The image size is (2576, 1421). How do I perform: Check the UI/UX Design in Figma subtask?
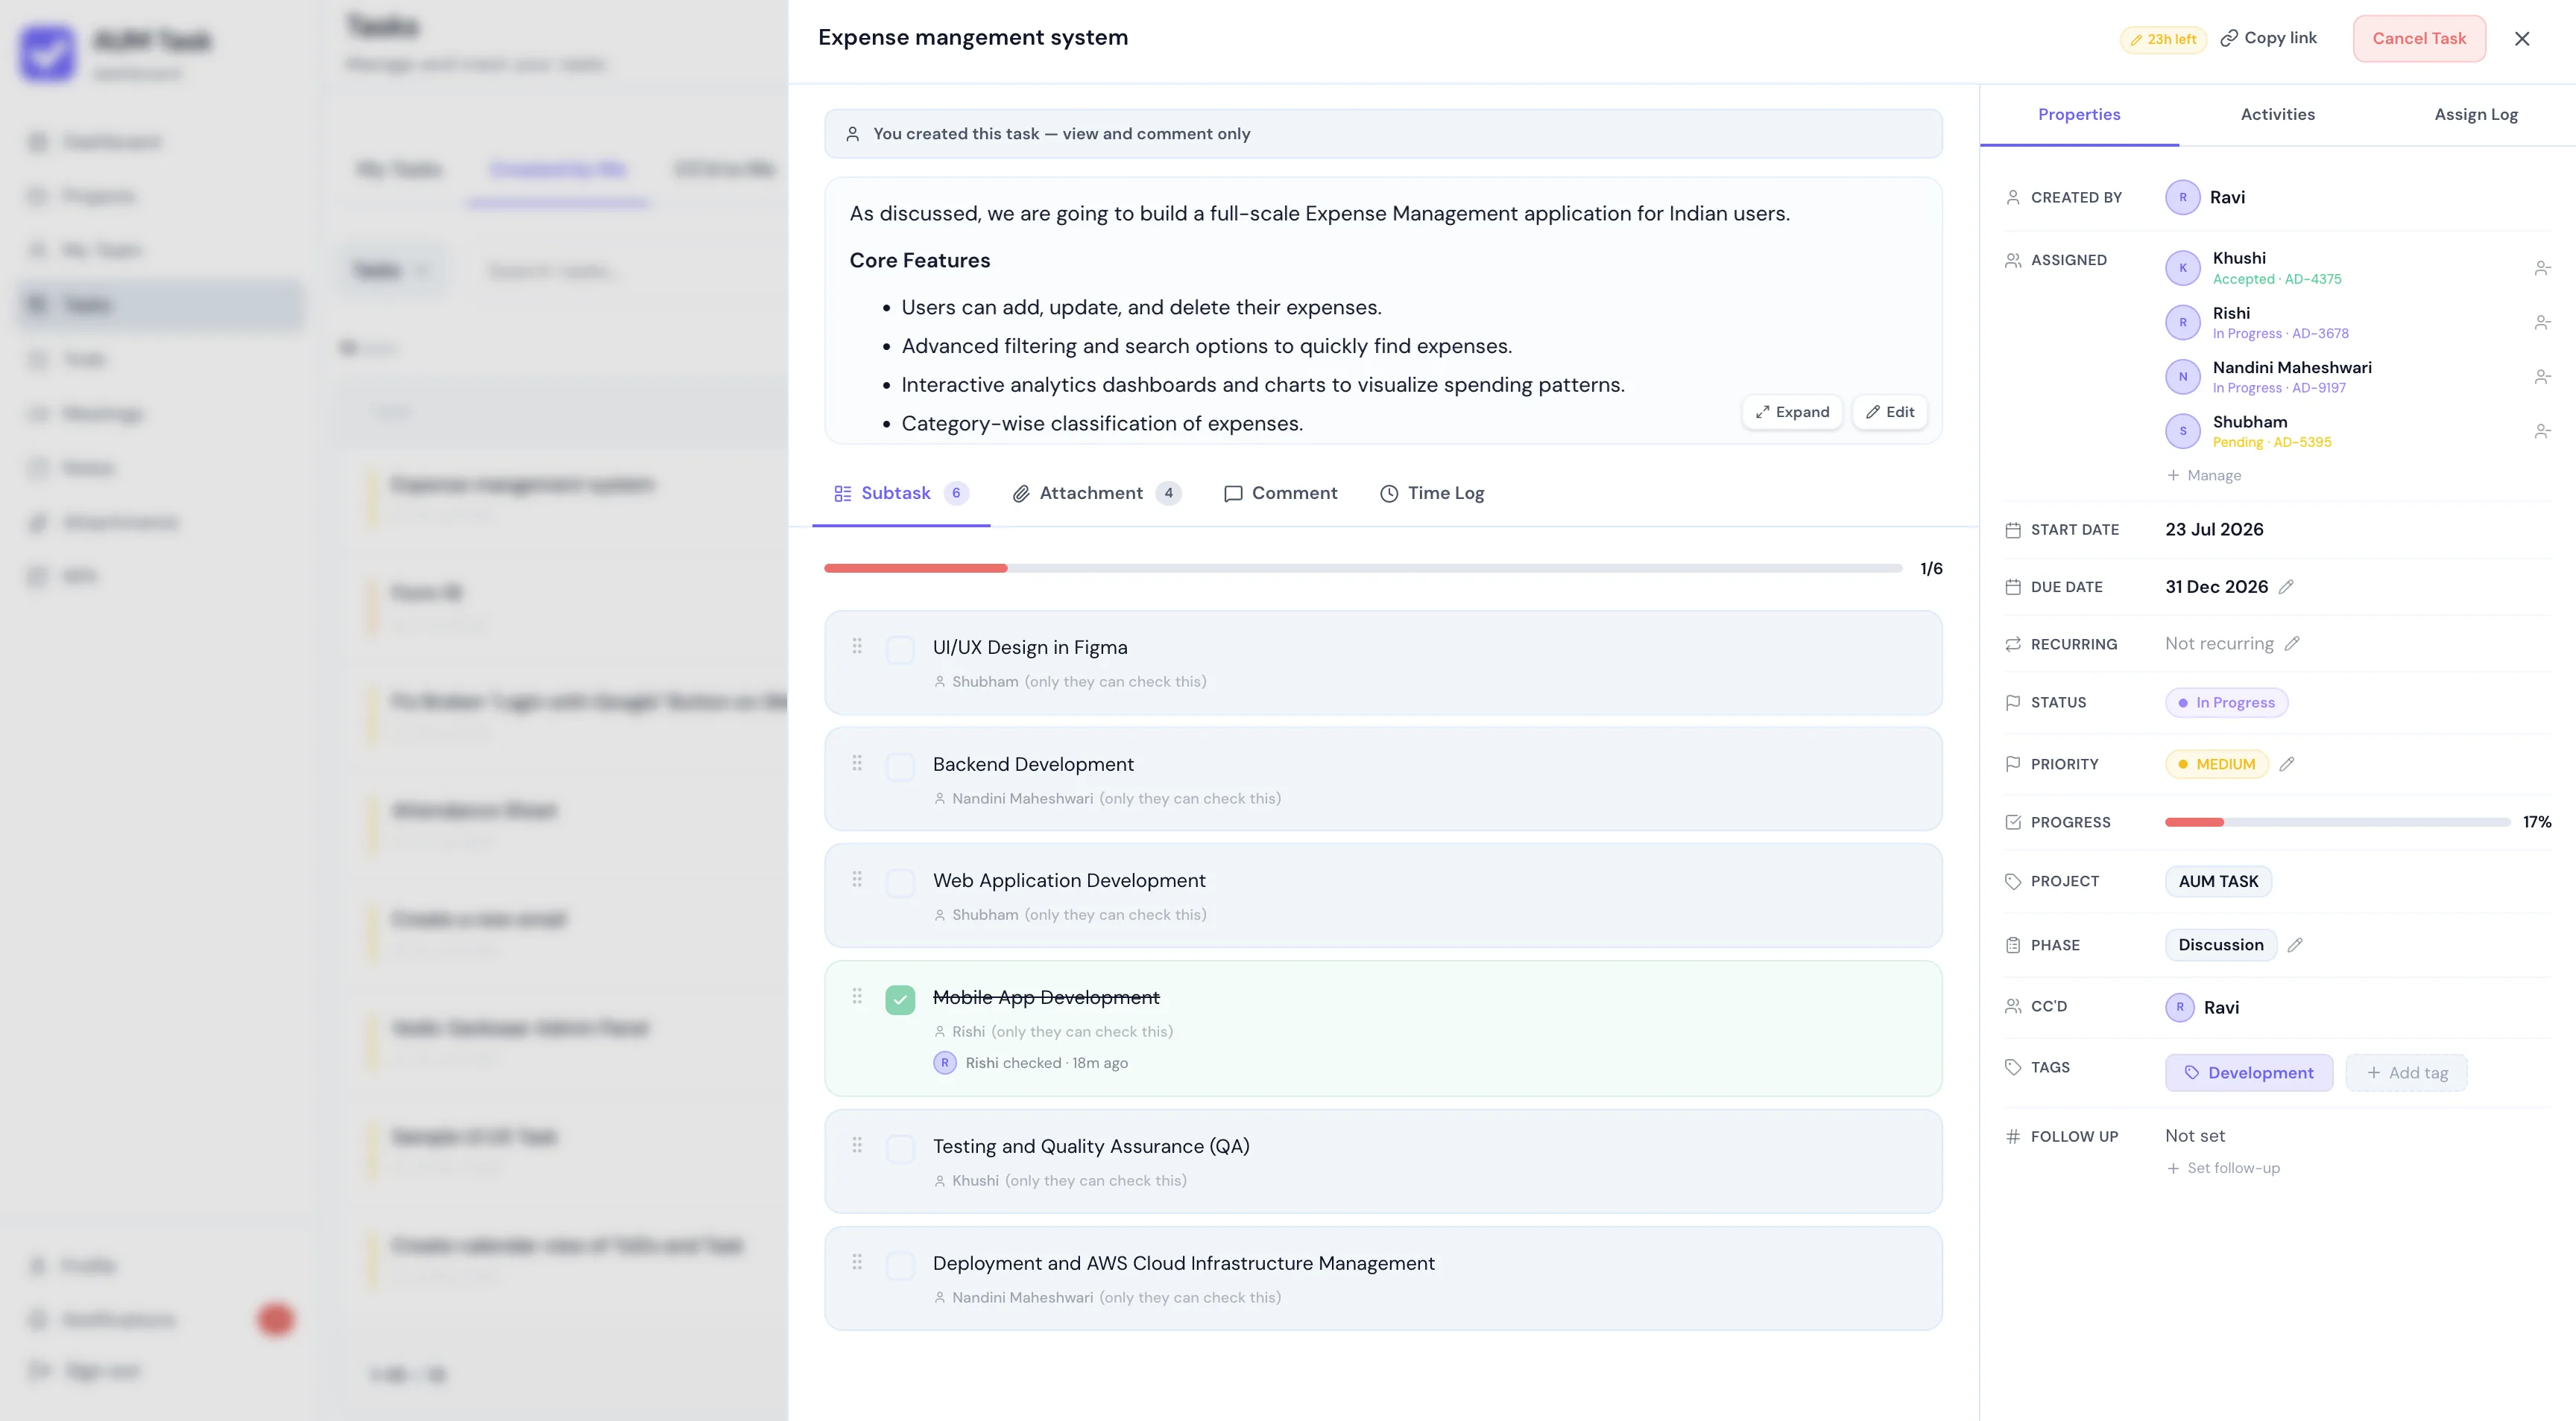click(x=900, y=649)
